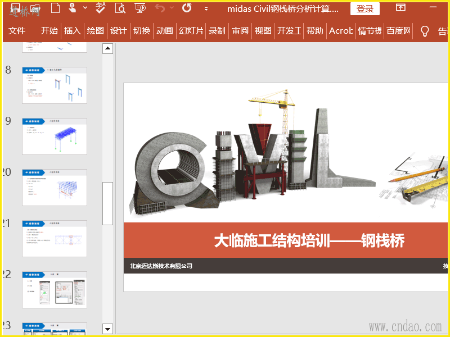
Task: Switch to the 视图 ribbon tab
Action: 263,31
